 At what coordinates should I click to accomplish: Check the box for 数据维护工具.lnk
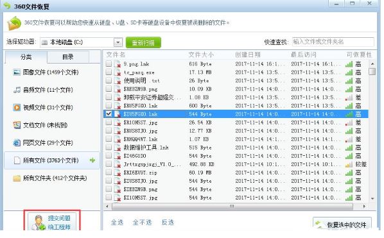pos(109,148)
